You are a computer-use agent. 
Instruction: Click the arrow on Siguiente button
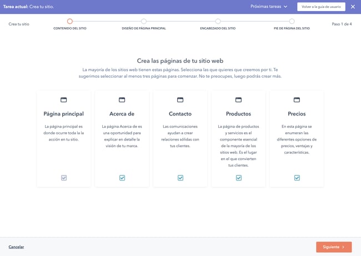(x=343, y=247)
